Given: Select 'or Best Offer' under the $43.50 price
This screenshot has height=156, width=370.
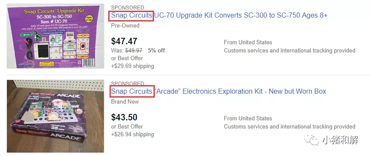Looking at the screenshot, I should tap(127, 127).
